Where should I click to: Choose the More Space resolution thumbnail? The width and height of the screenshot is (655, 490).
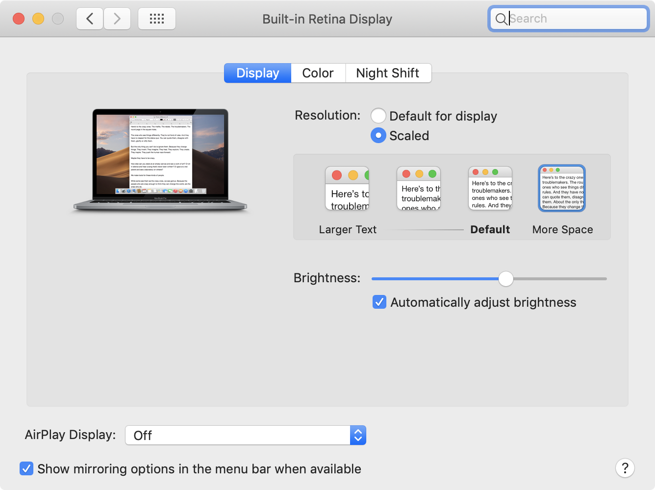562,188
